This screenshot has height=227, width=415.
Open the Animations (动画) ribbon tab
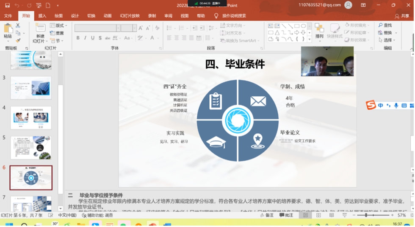click(108, 16)
